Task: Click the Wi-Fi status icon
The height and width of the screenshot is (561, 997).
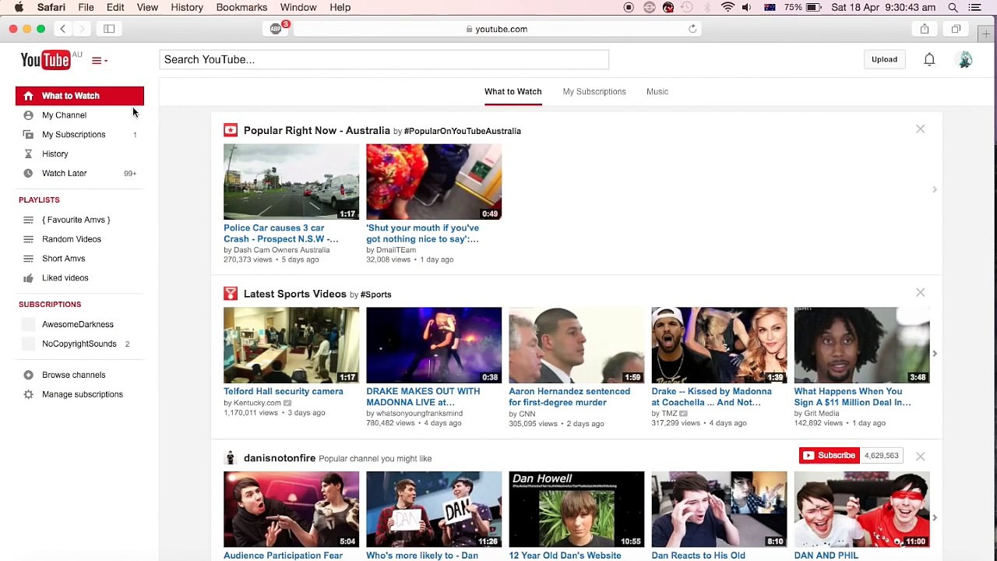Action: (x=727, y=7)
